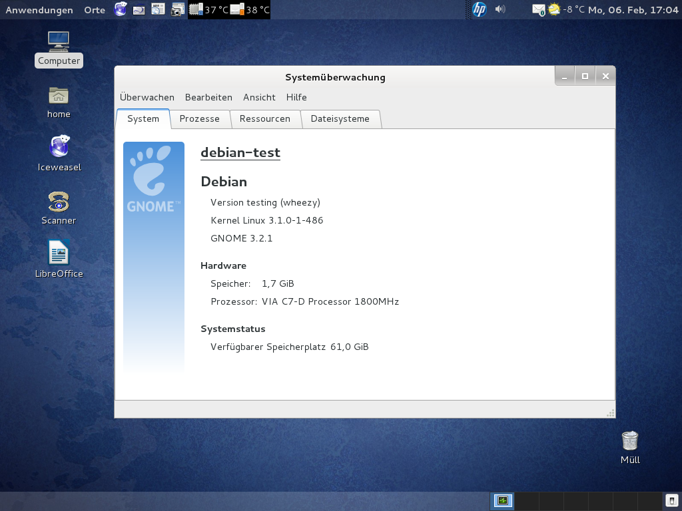The image size is (682, 511).
Task: Launch LibreOffice from the desktop
Action: tap(59, 254)
